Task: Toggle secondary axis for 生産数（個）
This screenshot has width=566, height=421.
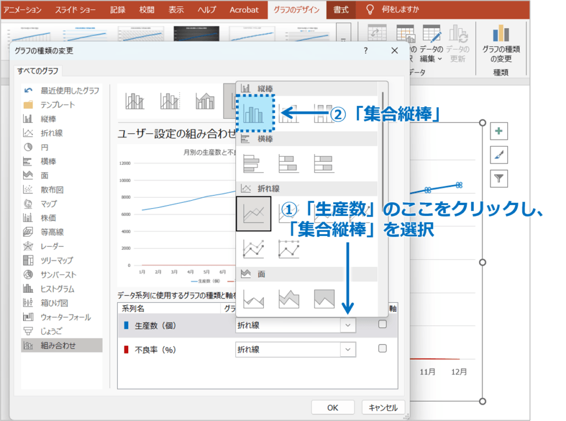Action: pyautogui.click(x=382, y=324)
